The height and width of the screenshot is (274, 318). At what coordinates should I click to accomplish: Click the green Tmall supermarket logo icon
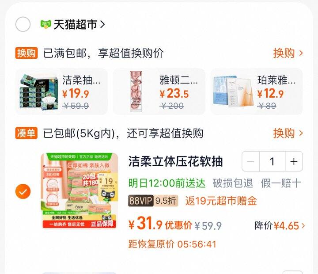tap(45, 24)
